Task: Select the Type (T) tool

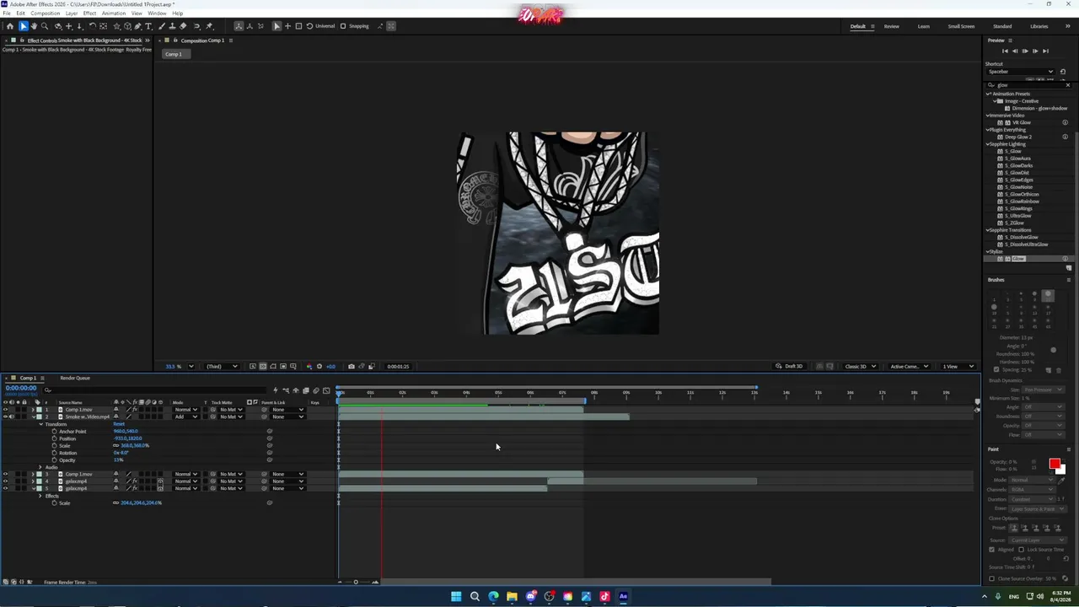Action: tap(148, 26)
